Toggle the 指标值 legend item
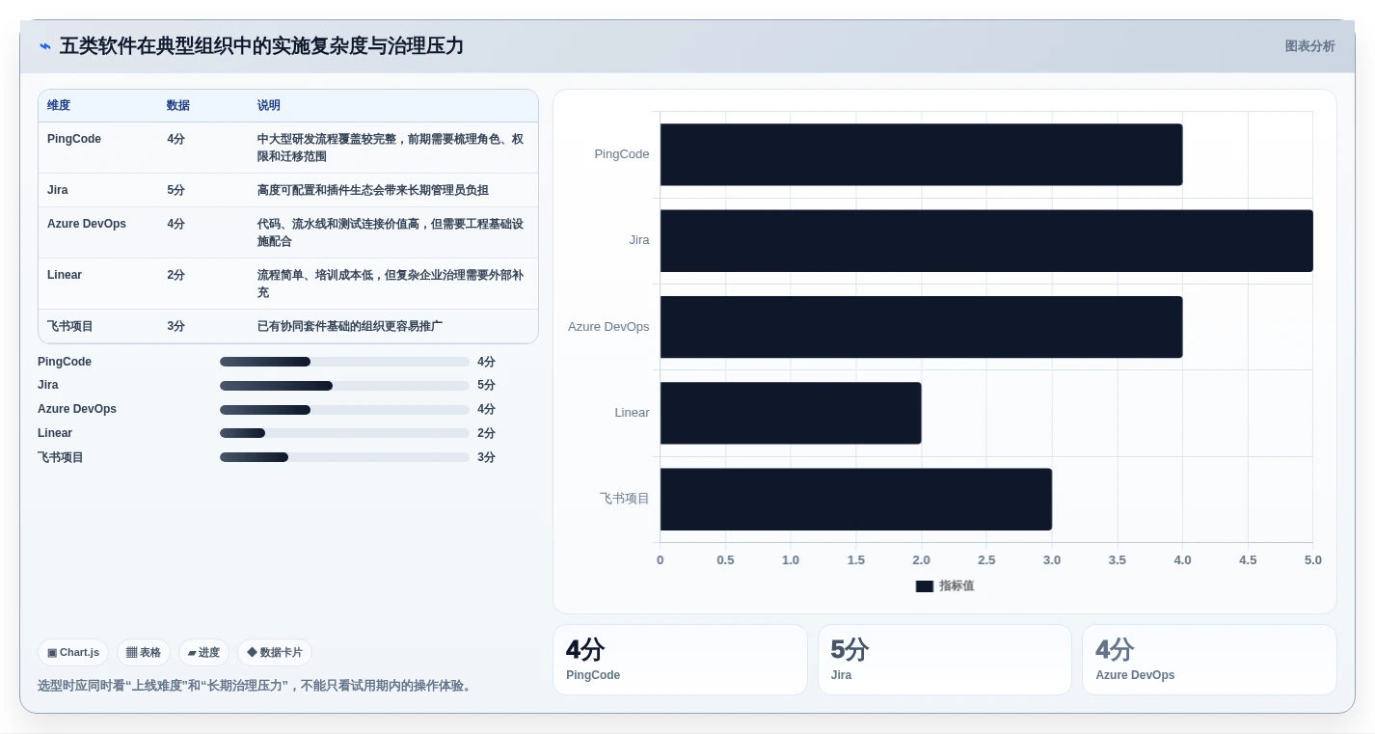Screen dimensions: 1375x734 point(945,585)
